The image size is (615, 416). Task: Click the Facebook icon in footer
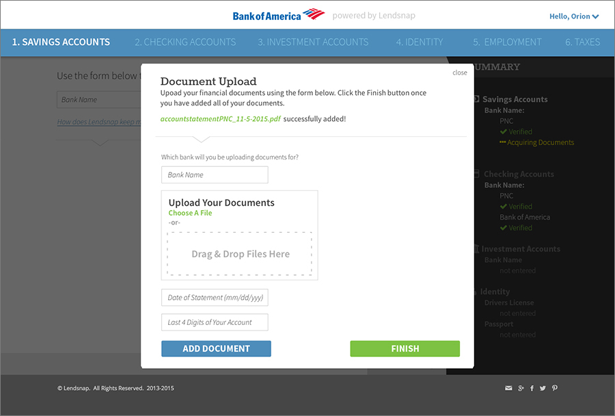[x=532, y=389]
